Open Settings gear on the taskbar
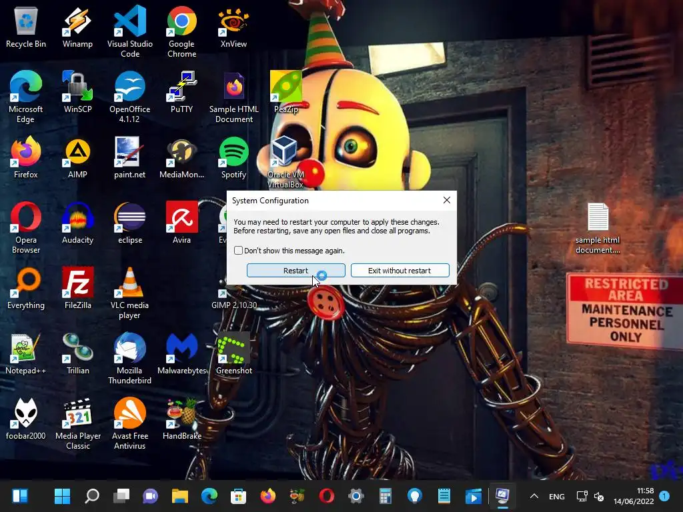683x512 pixels. (x=356, y=496)
